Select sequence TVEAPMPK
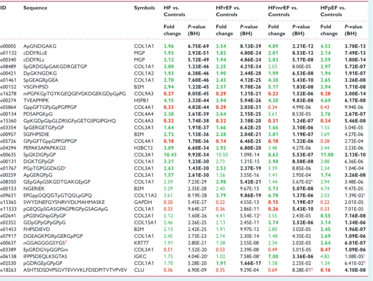 tap(36, 100)
